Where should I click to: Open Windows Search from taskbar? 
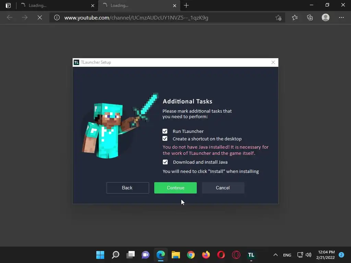(116, 255)
